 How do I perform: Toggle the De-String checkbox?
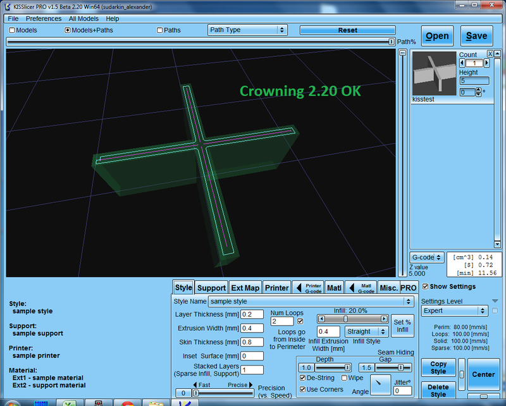click(x=302, y=378)
